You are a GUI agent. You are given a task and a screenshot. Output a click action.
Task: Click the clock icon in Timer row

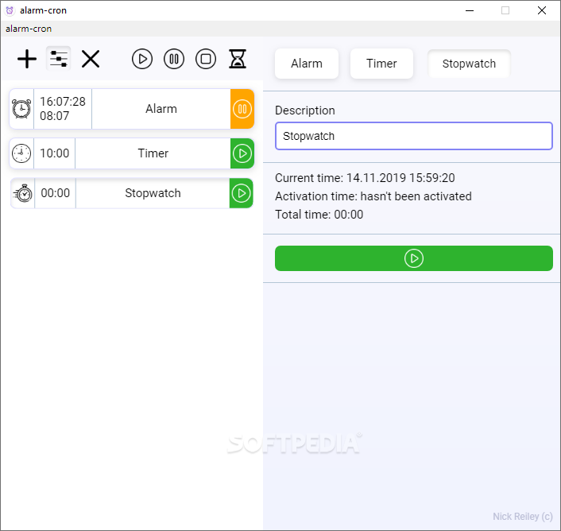tap(21, 153)
